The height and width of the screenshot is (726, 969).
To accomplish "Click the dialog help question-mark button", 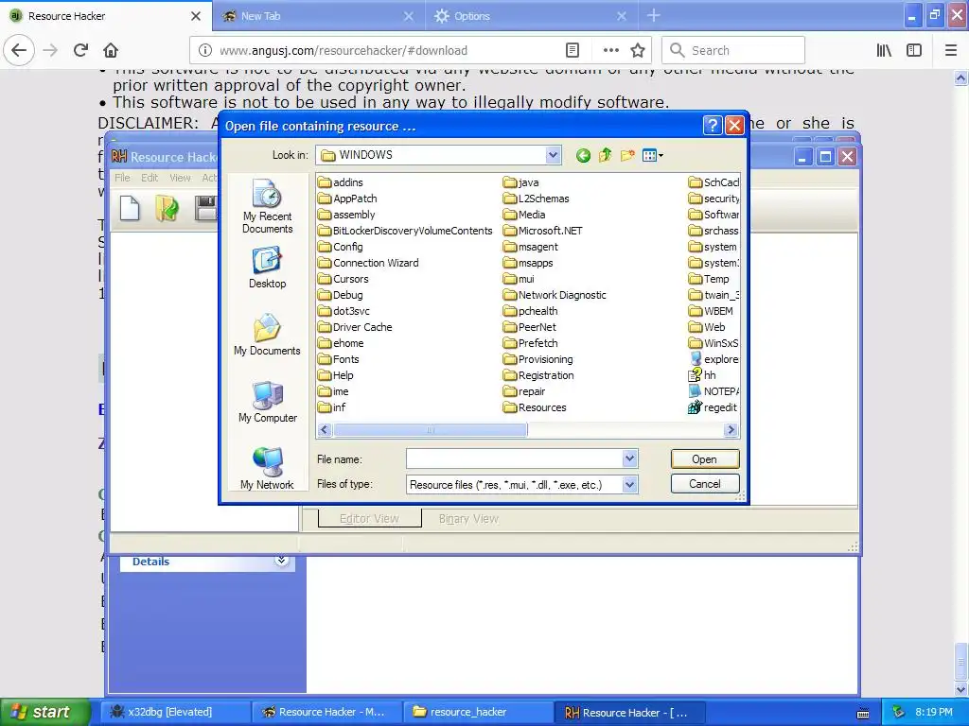I will click(x=712, y=126).
